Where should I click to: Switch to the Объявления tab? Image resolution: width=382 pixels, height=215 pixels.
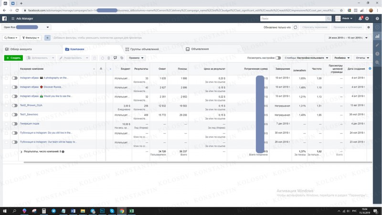[197, 49]
